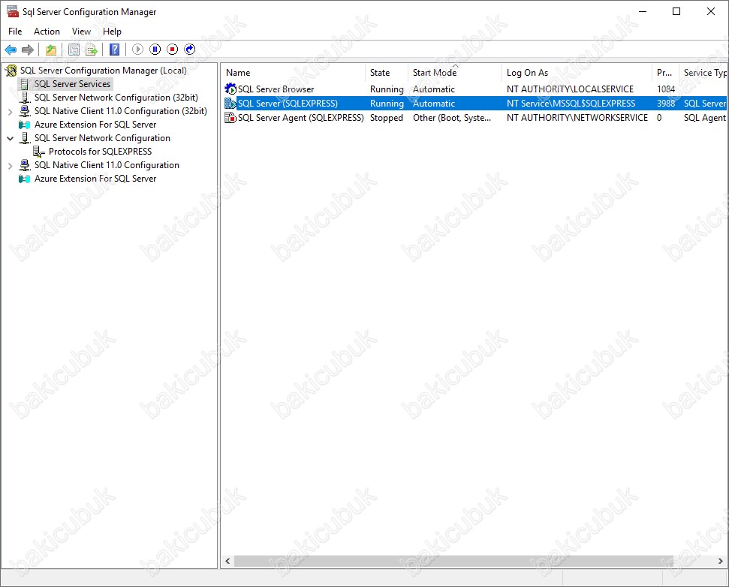Click the Other (Boot, Syste... start mode cell
Image resolution: width=729 pixels, height=587 pixels.
(x=452, y=118)
